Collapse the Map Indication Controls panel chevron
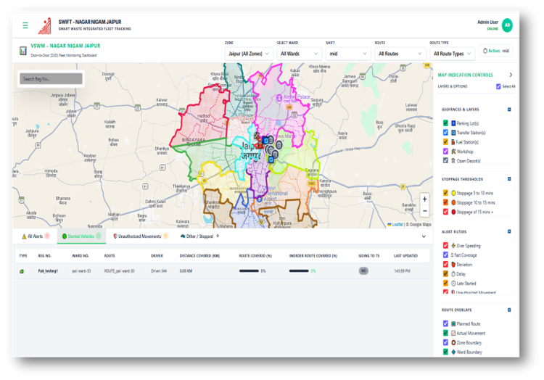Screen dimensions: 544x380 (x=511, y=75)
